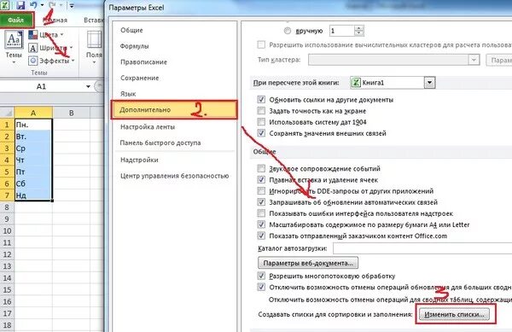The width and height of the screenshot is (512, 332).
Task: Enable Задать точность как на экране
Action: [261, 111]
